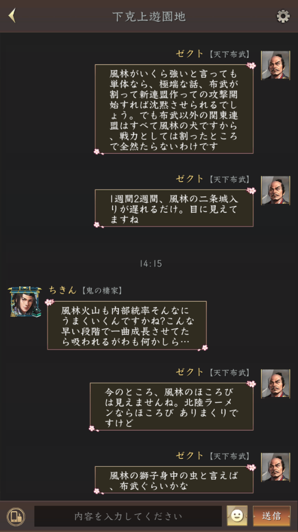Select the ちきん username label
298x532 pixels.
point(63,290)
